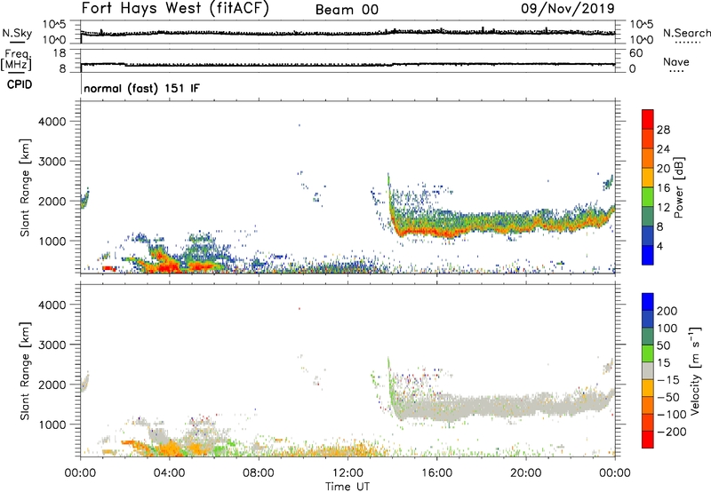711x492 pixels.
Task: Click the date '09/Nov/2019'
Action: coord(568,9)
